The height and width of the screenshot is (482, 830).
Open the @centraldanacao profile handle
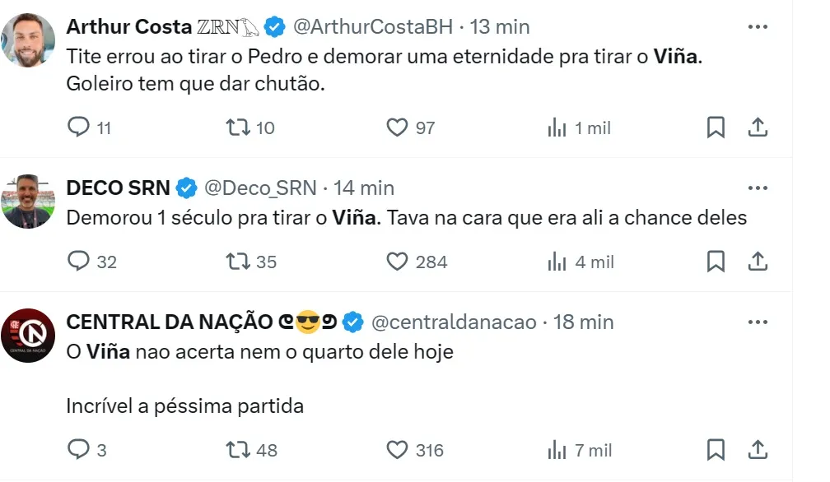[454, 322]
